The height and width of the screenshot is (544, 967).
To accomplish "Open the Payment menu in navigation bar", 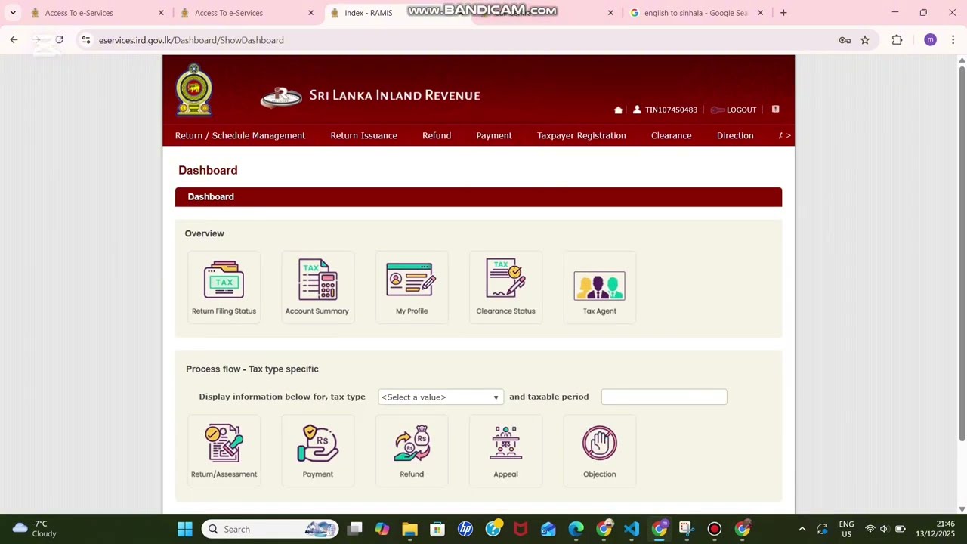I will point(494,135).
